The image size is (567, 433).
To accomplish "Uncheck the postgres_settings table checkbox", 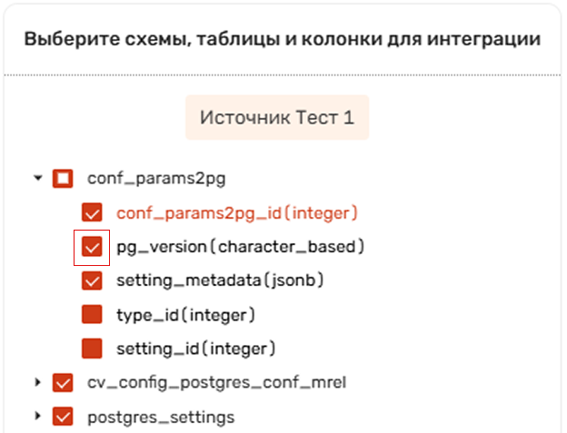I will tap(63, 417).
